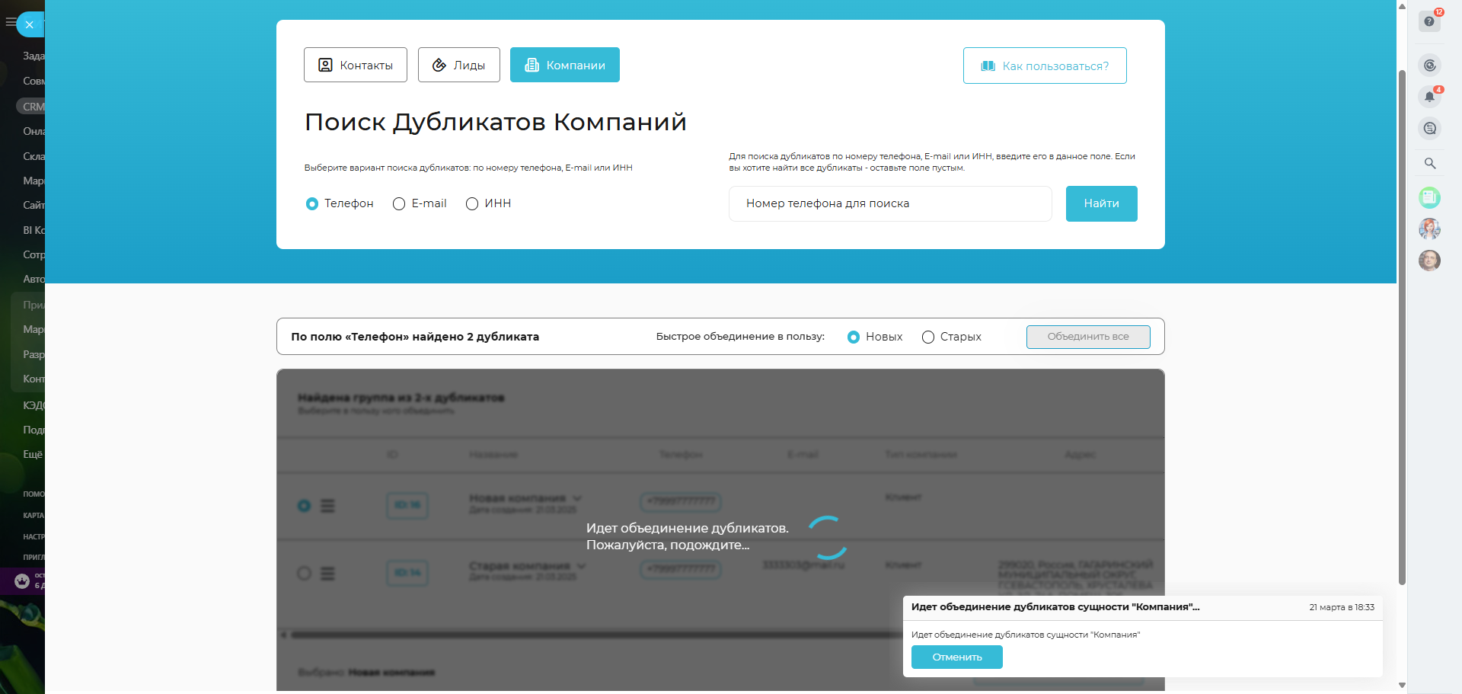This screenshot has width=1462, height=694.
Task: Expand the Новая компания row chevron
Action: [577, 498]
